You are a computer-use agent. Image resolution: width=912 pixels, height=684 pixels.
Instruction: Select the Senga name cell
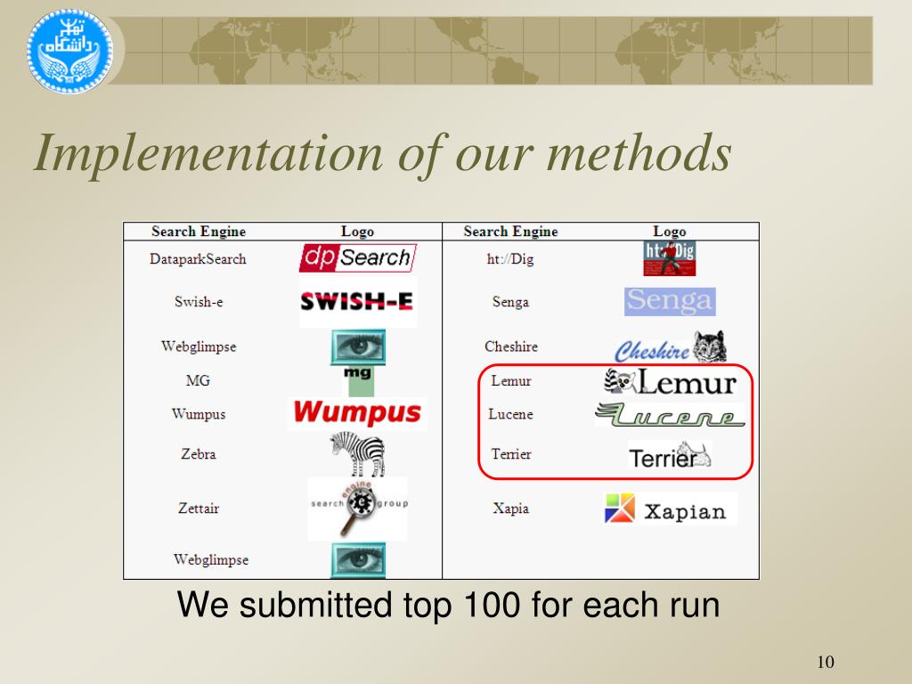(x=510, y=302)
